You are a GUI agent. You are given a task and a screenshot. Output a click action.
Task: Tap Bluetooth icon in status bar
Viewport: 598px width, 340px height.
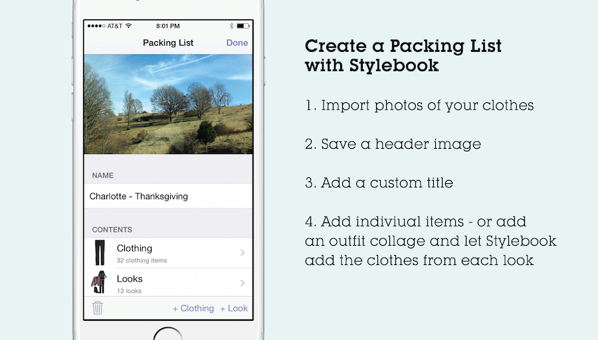pos(231,26)
